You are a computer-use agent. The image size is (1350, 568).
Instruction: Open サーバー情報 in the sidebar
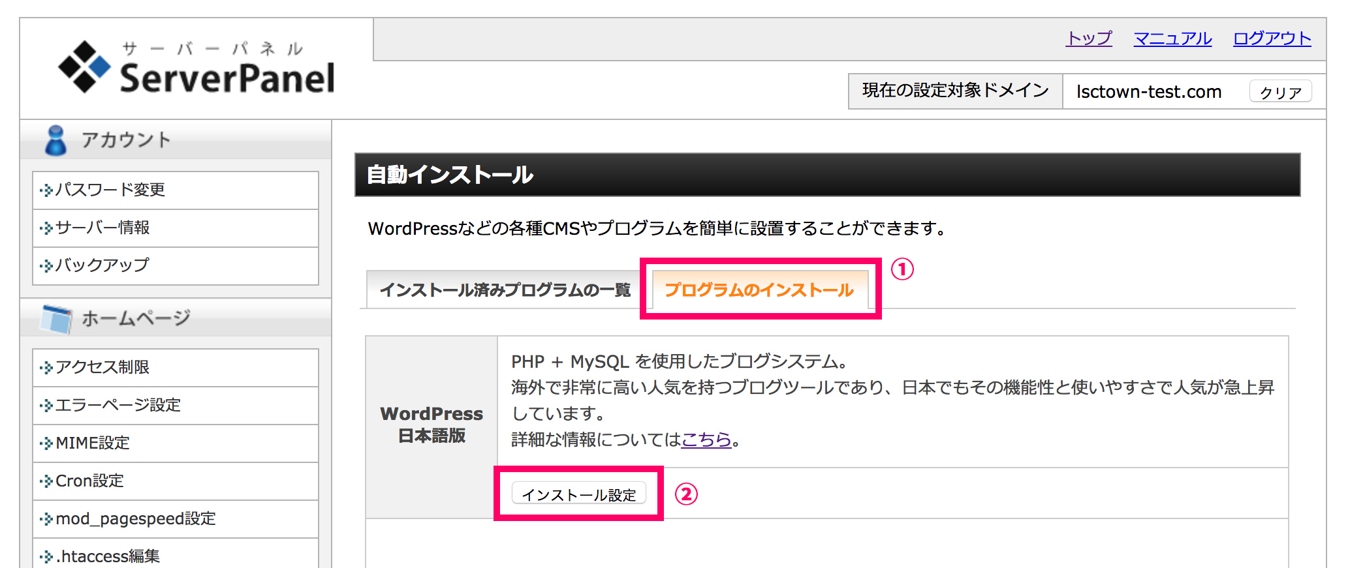102,228
